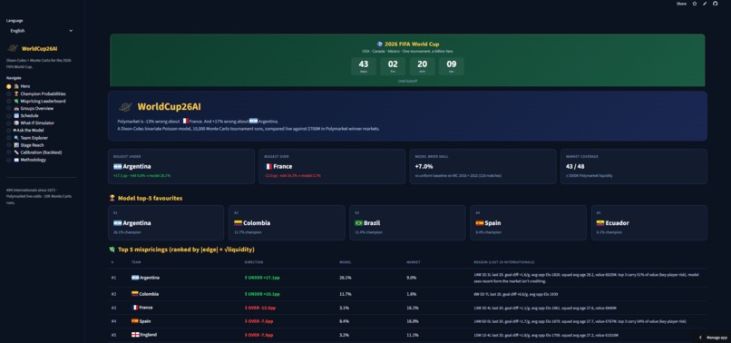Click the Ecuador flag in the #5 favourite card
This screenshot has height=343, width=731.
click(600, 223)
